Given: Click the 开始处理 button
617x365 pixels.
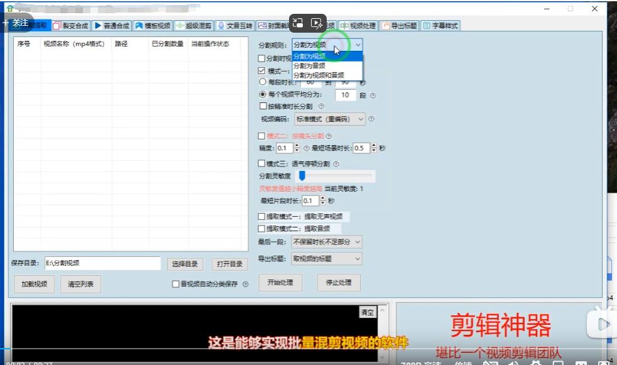Looking at the screenshot, I should click(x=281, y=283).
